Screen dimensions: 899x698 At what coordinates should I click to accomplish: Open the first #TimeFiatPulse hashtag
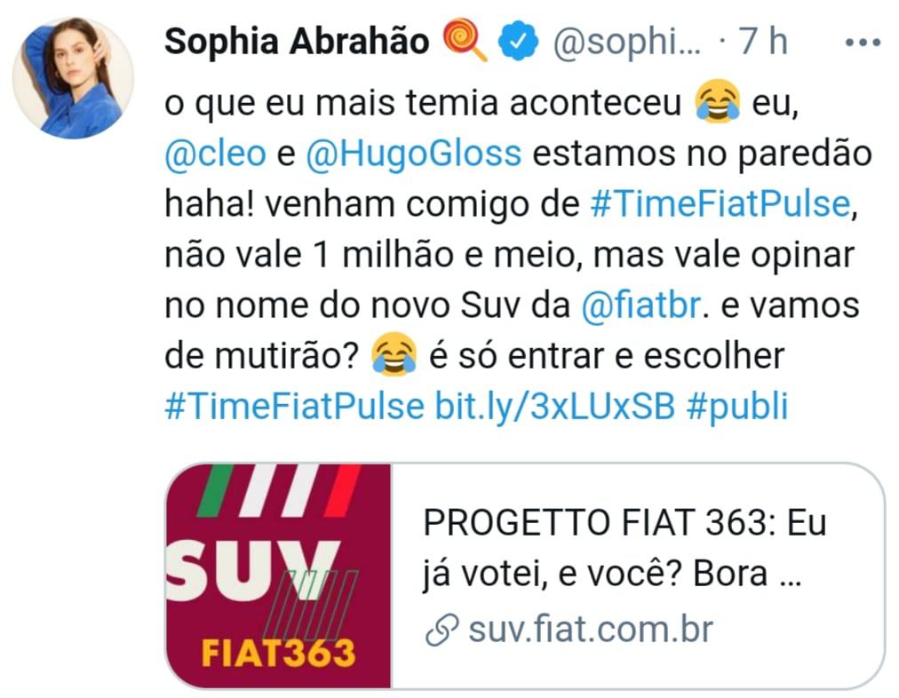point(720,204)
